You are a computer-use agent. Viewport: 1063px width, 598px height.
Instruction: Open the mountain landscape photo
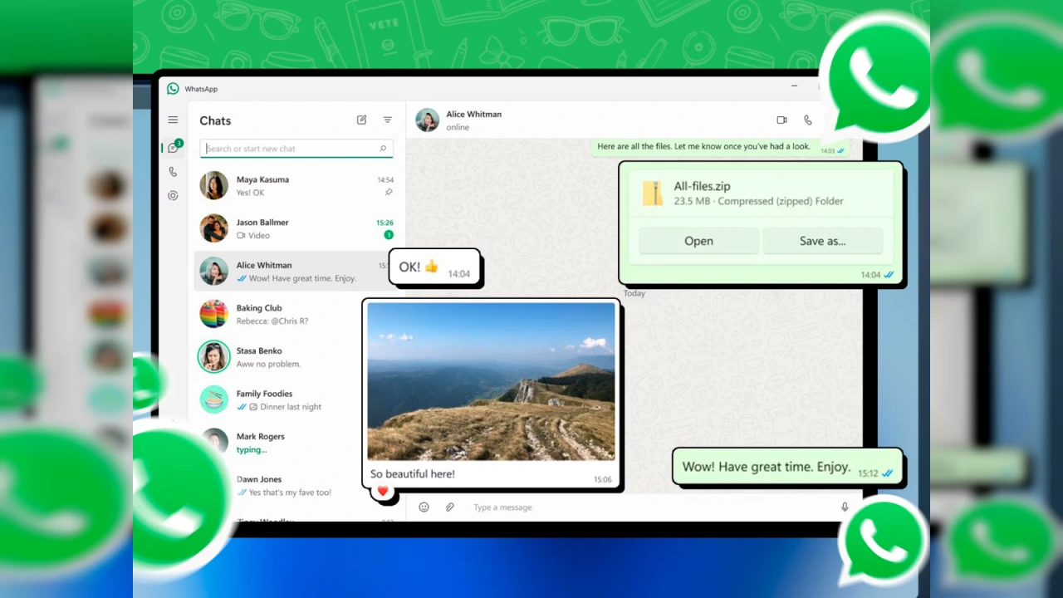pyautogui.click(x=491, y=381)
